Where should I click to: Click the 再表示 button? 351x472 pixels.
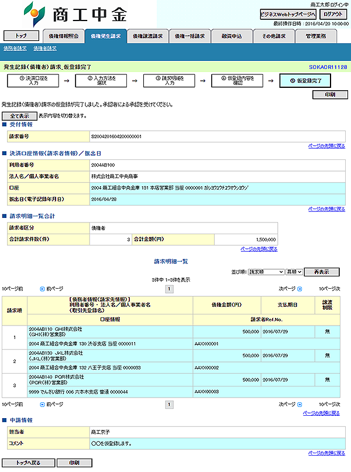[x=322, y=272]
